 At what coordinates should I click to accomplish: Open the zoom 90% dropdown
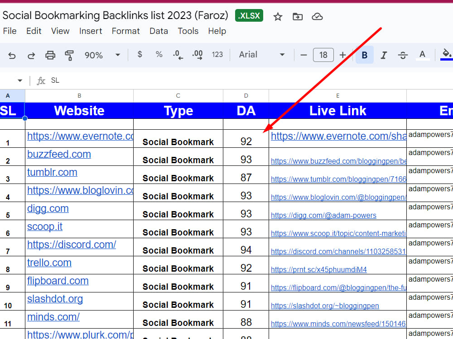pos(102,55)
